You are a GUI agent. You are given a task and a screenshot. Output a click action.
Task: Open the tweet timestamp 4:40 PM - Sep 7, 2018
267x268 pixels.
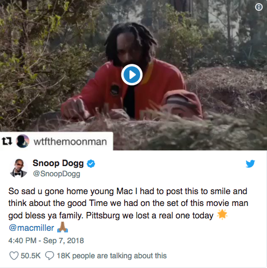pos(46,240)
